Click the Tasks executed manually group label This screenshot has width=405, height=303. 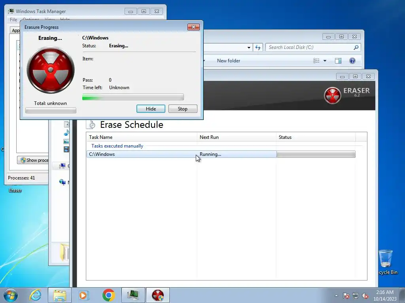117,146
